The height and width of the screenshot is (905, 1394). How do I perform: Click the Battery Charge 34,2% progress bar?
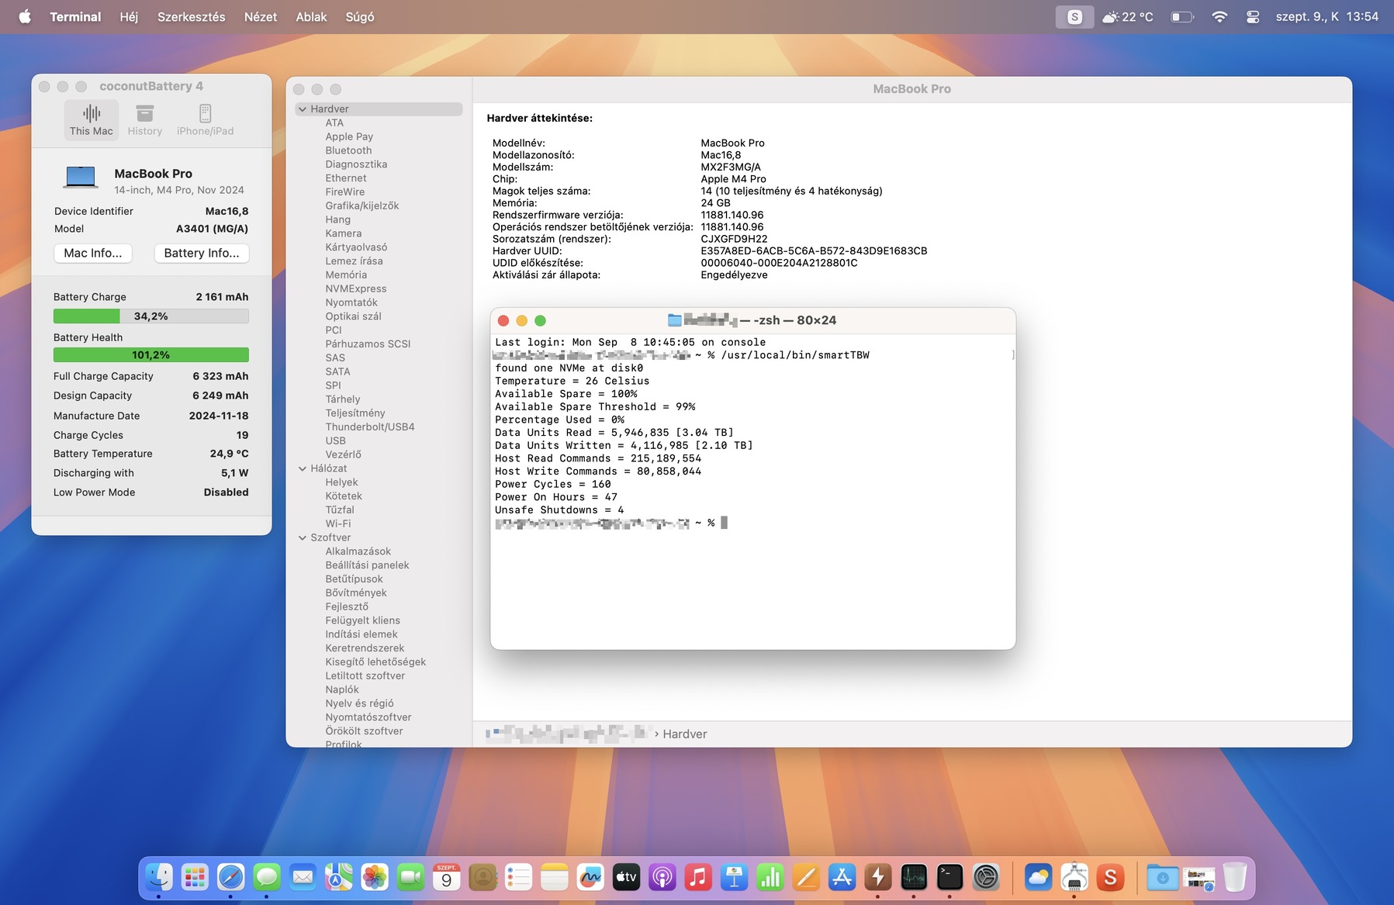coord(151,316)
